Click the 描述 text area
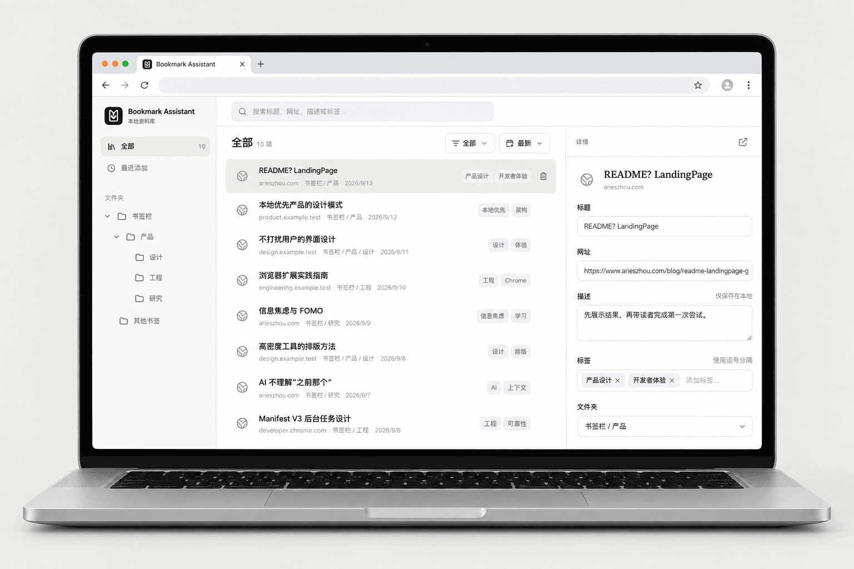Screen dimensions: 854x569 664,323
